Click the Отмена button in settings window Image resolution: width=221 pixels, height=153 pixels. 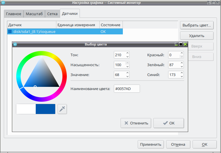click(x=178, y=144)
